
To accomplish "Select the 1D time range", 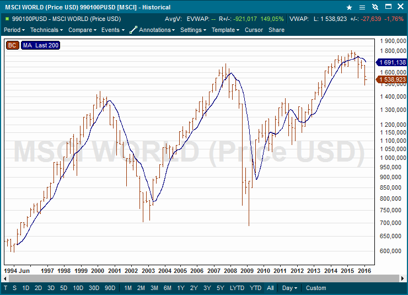I will click(25, 288).
